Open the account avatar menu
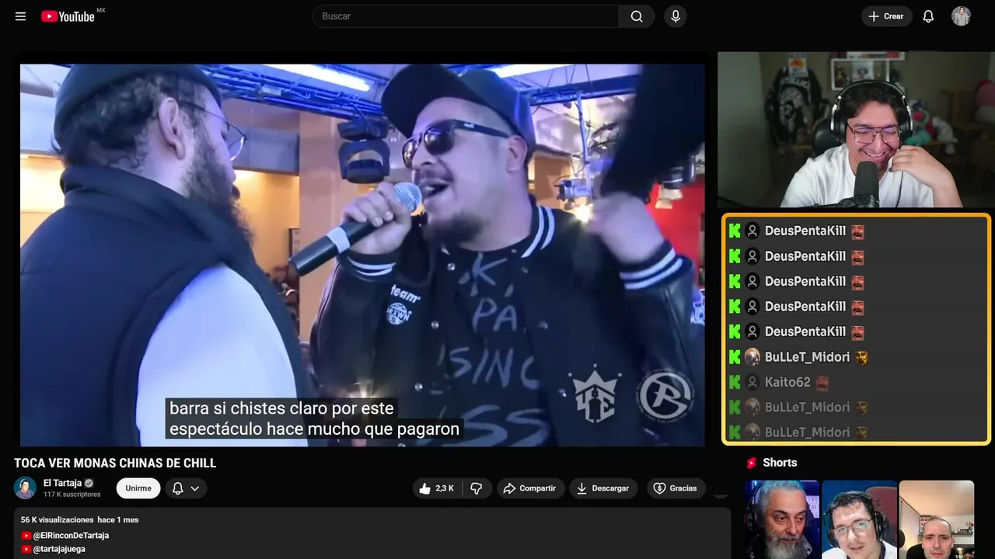This screenshot has height=559, width=995. click(961, 16)
